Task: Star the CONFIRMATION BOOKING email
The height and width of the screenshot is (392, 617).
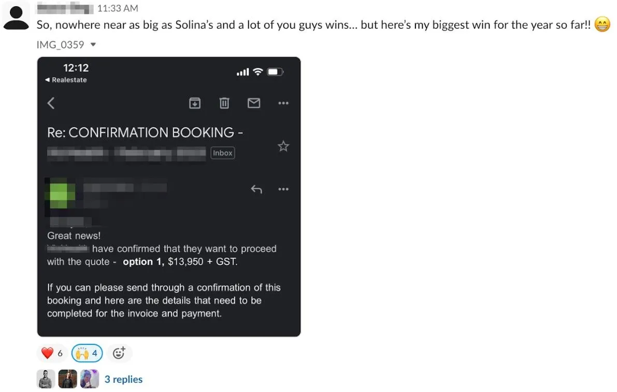Action: (283, 146)
